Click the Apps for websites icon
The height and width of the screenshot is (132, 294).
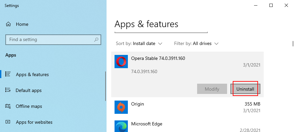8,122
